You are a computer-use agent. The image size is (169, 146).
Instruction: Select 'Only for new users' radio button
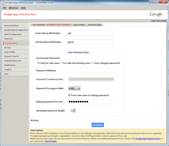click(39, 63)
